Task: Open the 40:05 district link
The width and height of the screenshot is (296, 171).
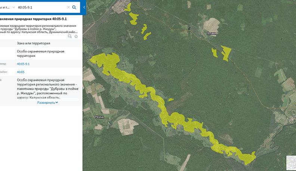Action: (x=21, y=72)
